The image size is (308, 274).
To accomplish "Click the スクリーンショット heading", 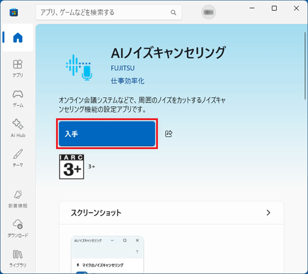I will coord(96,212).
